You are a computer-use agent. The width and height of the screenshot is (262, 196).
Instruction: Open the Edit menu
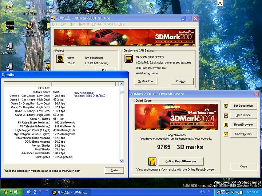tap(63, 24)
